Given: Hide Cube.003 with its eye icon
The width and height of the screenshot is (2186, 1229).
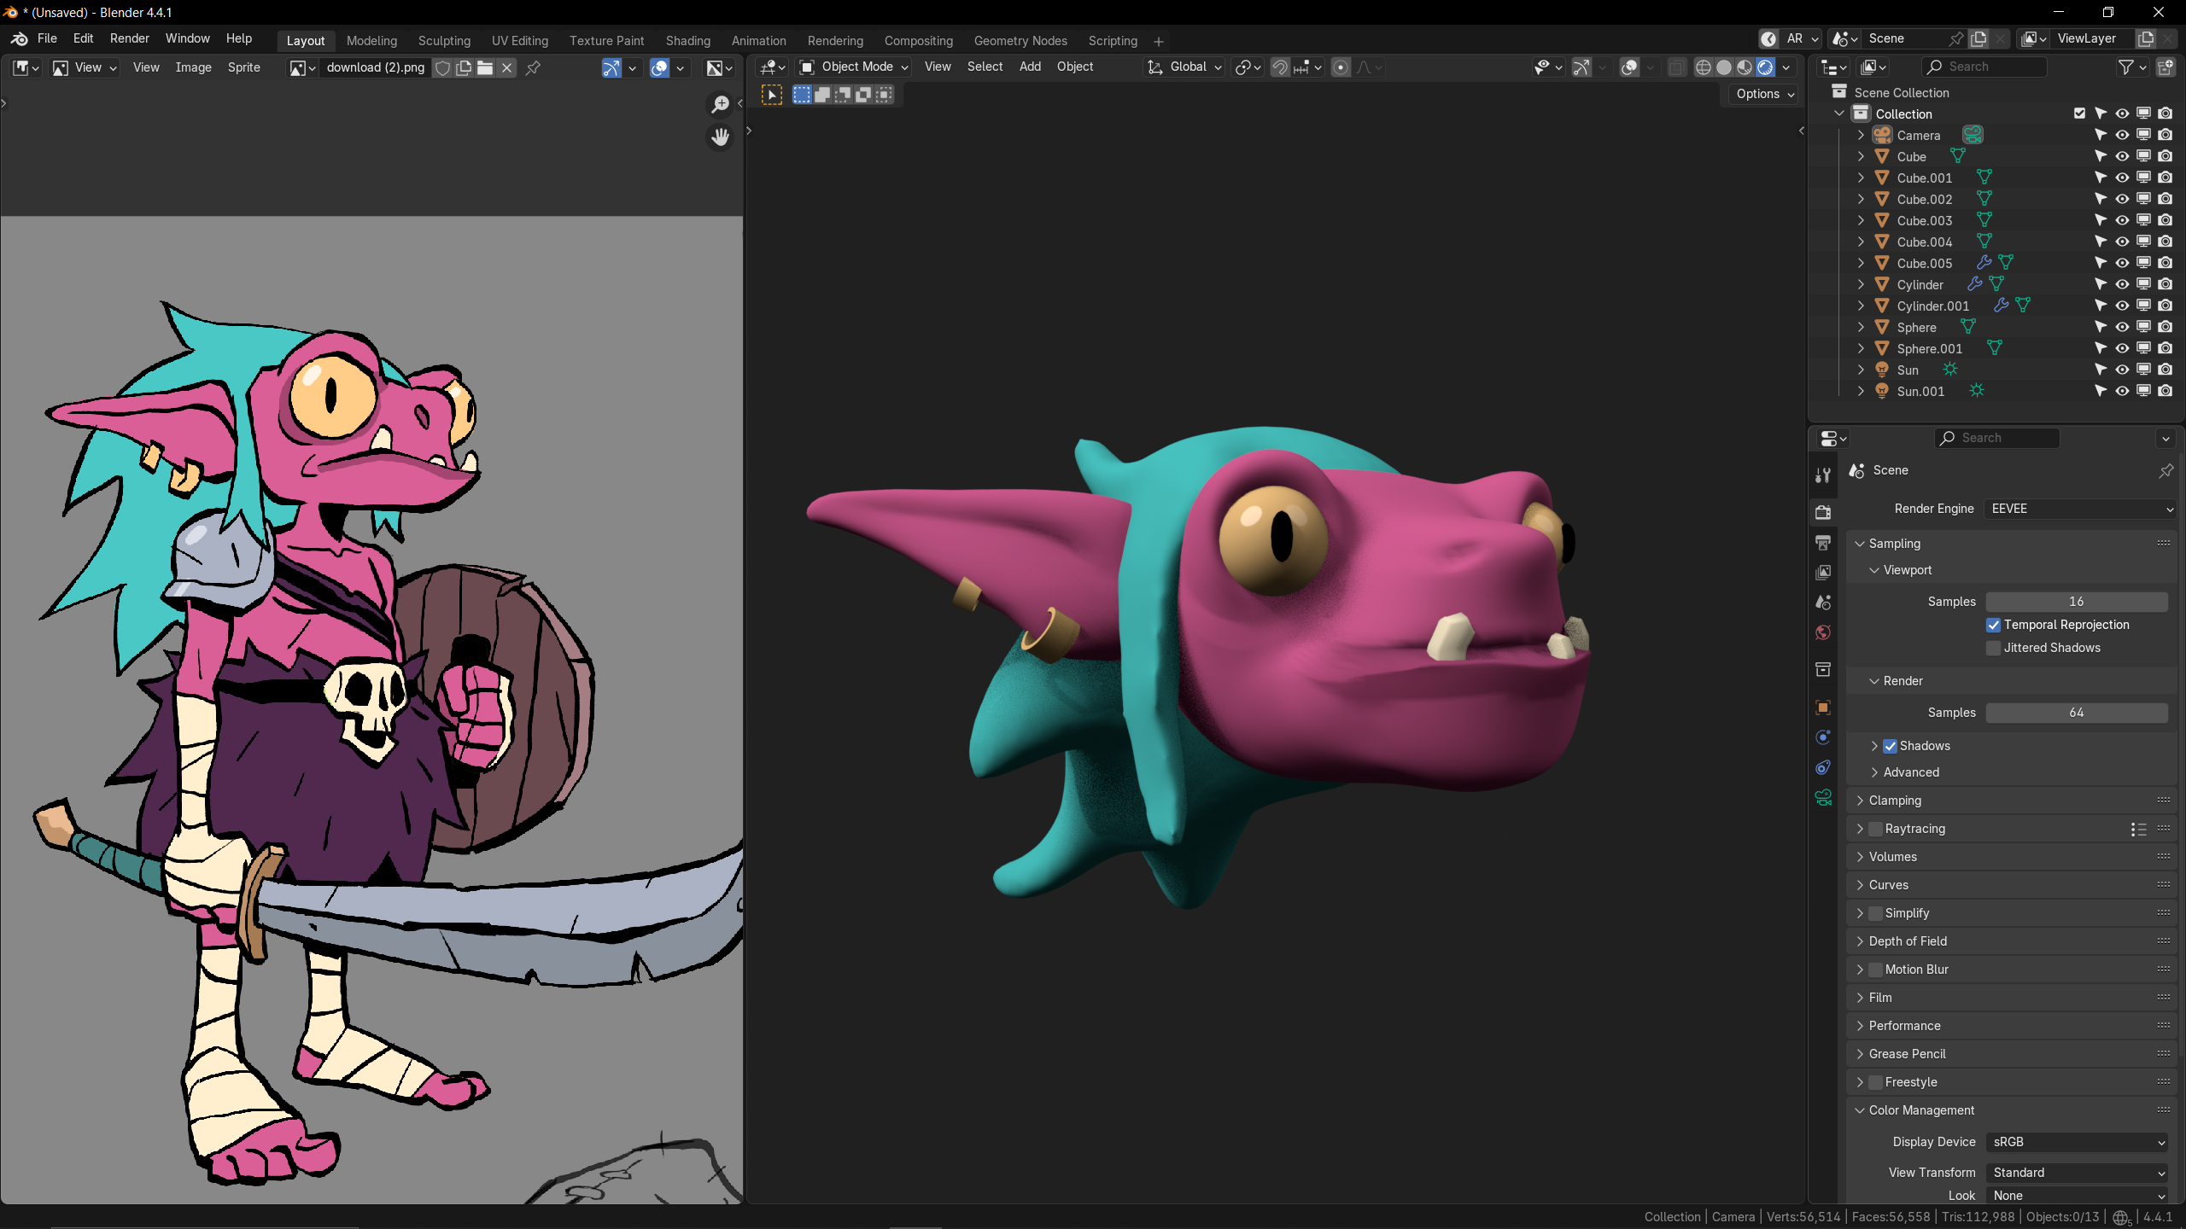Looking at the screenshot, I should 2122,220.
